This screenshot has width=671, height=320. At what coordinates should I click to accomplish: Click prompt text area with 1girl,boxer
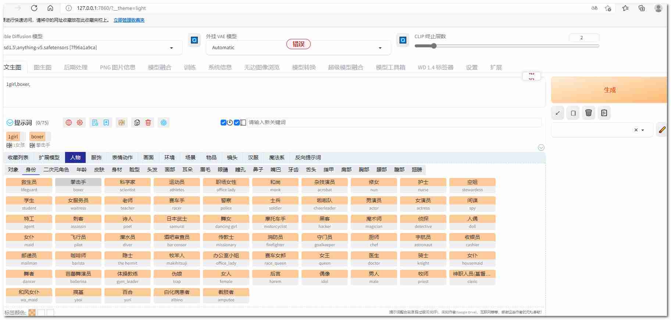(274, 92)
